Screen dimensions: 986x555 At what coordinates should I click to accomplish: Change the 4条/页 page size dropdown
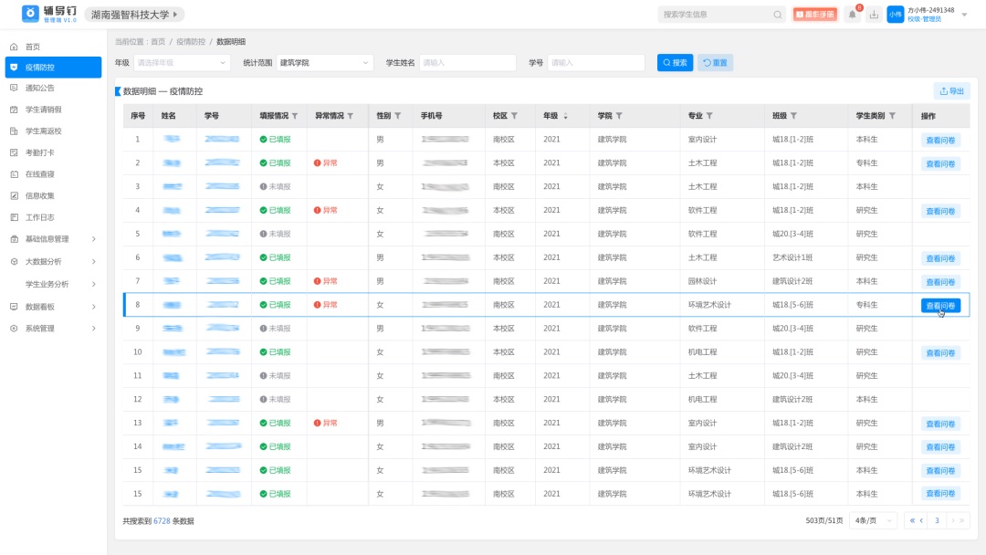click(873, 520)
